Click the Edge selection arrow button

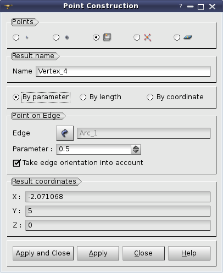click(65, 133)
